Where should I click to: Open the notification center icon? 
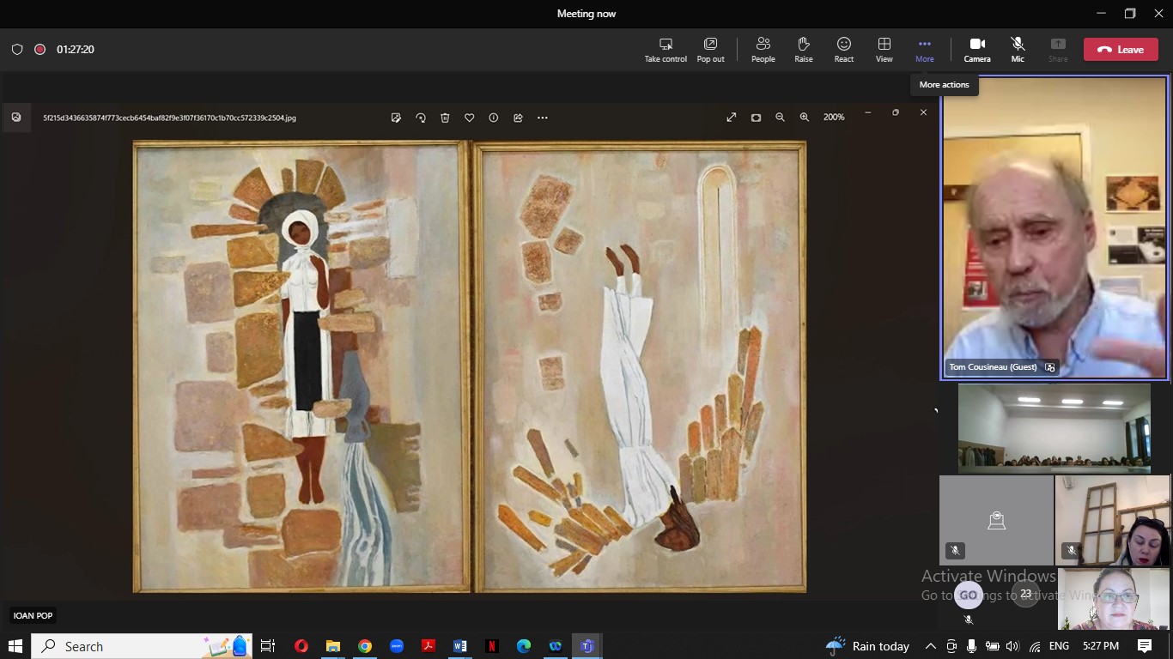click(x=1145, y=646)
